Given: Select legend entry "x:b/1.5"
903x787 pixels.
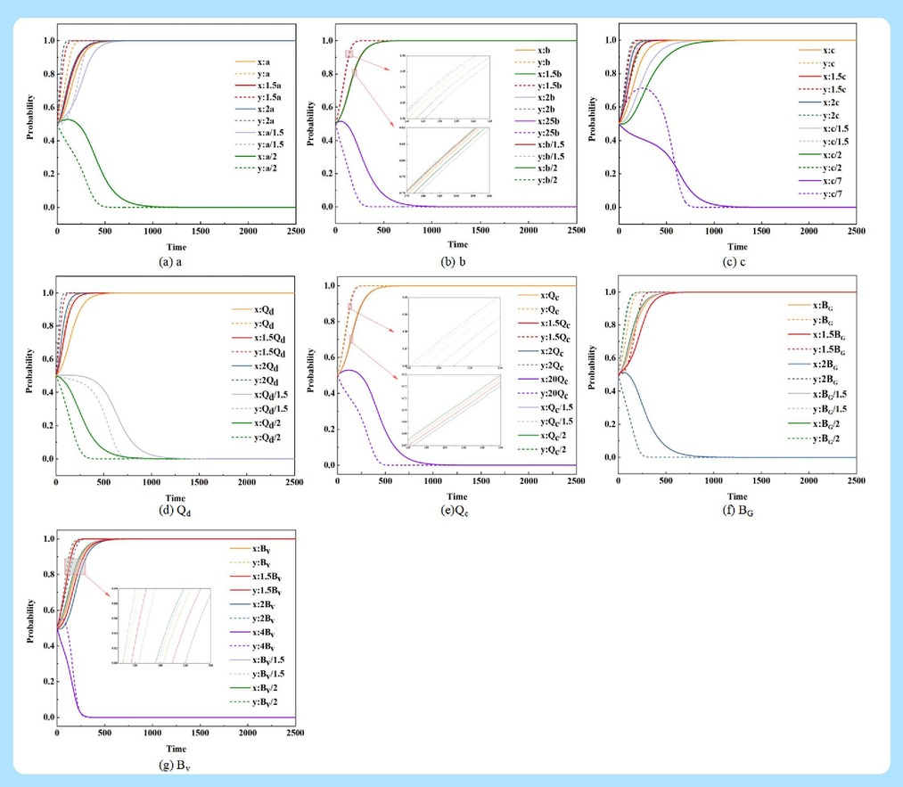Looking at the screenshot, I should pos(539,144).
